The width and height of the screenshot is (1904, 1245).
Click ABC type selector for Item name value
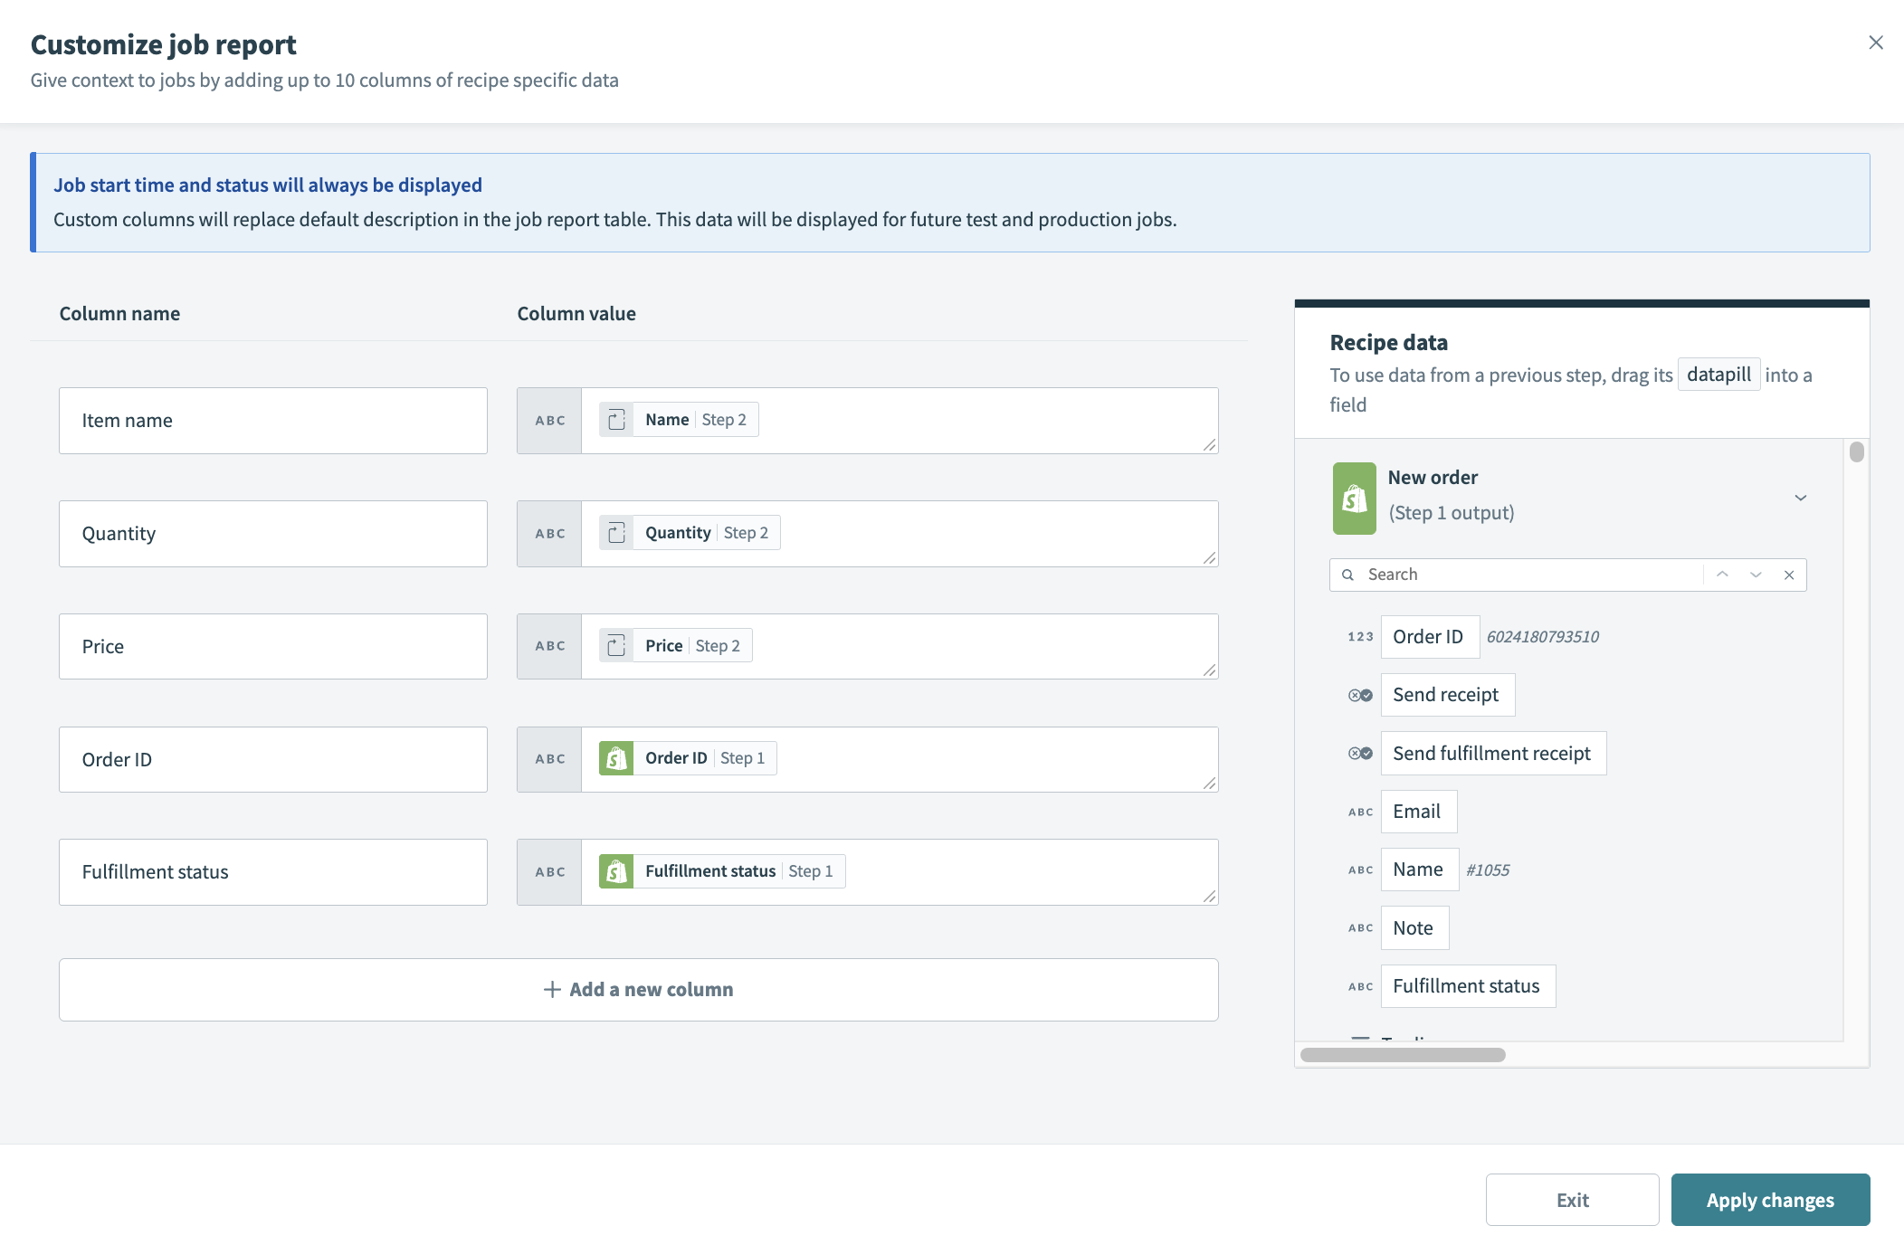pos(549,421)
